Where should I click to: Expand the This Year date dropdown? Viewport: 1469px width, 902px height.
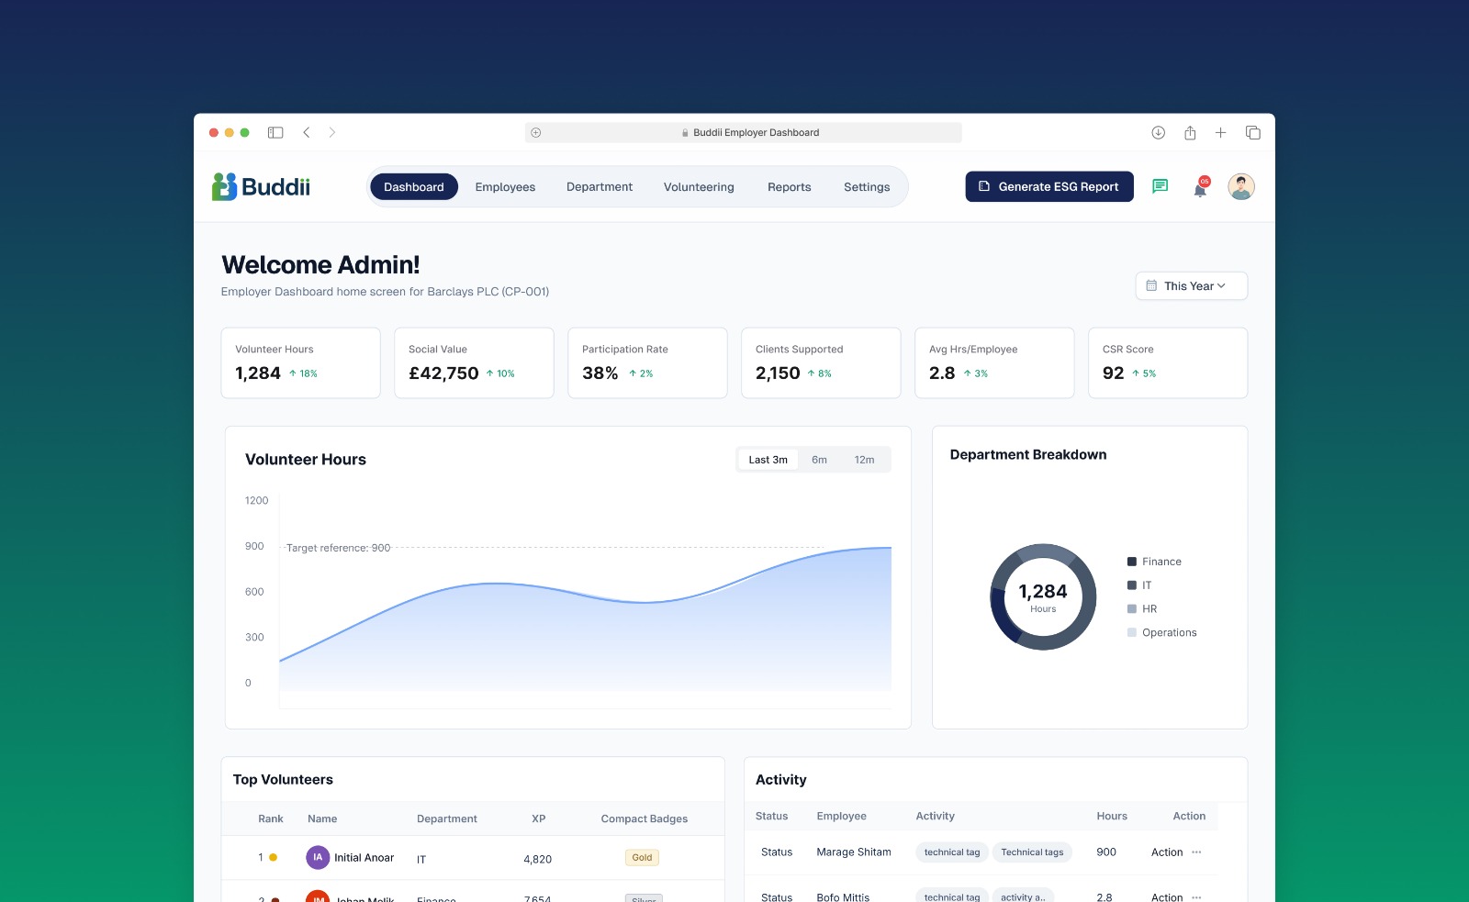[1192, 285]
